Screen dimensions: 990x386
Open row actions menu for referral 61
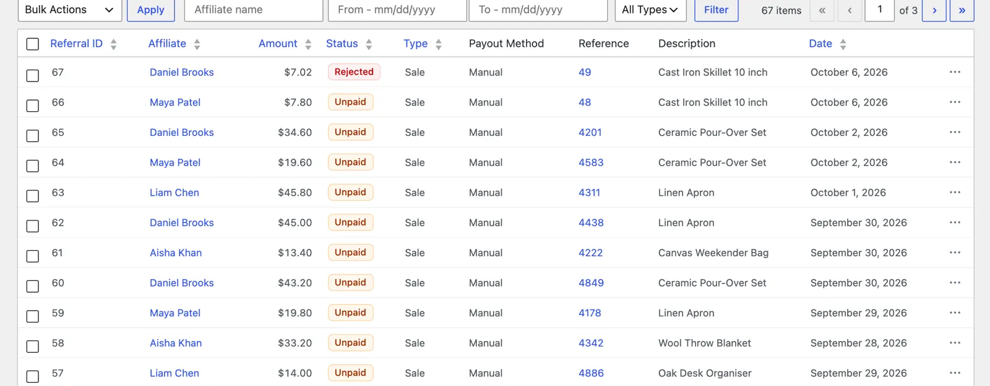(x=955, y=253)
